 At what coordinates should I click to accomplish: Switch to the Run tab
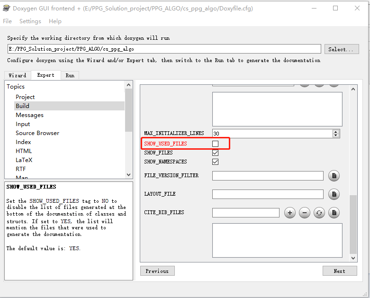coord(70,75)
